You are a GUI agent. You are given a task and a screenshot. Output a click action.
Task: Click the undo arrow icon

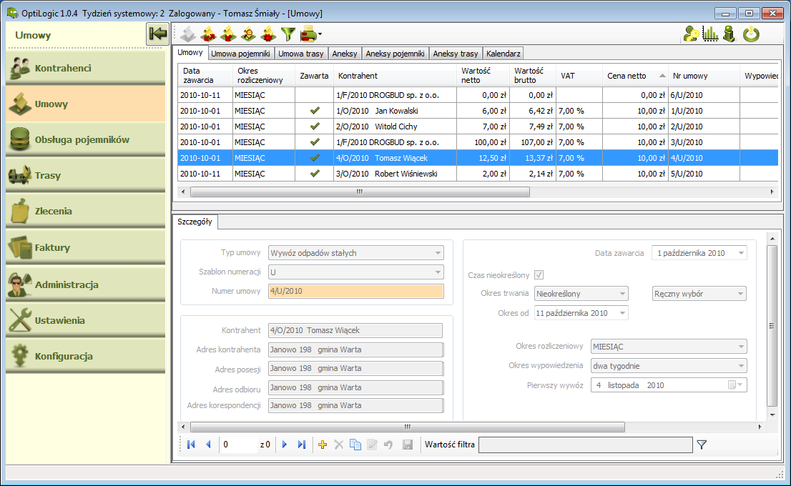[388, 444]
